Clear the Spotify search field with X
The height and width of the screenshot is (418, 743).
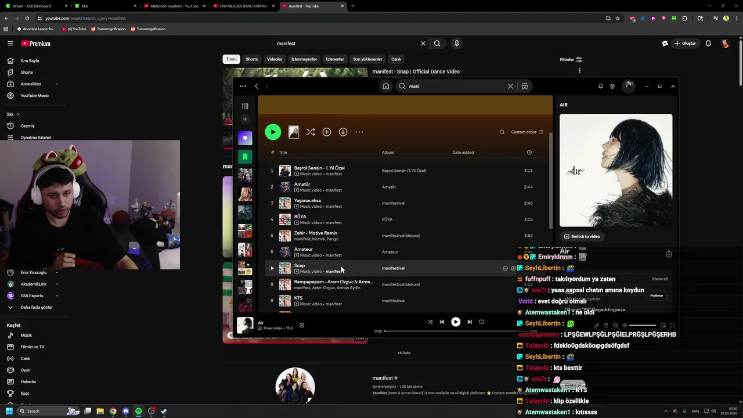click(x=510, y=86)
